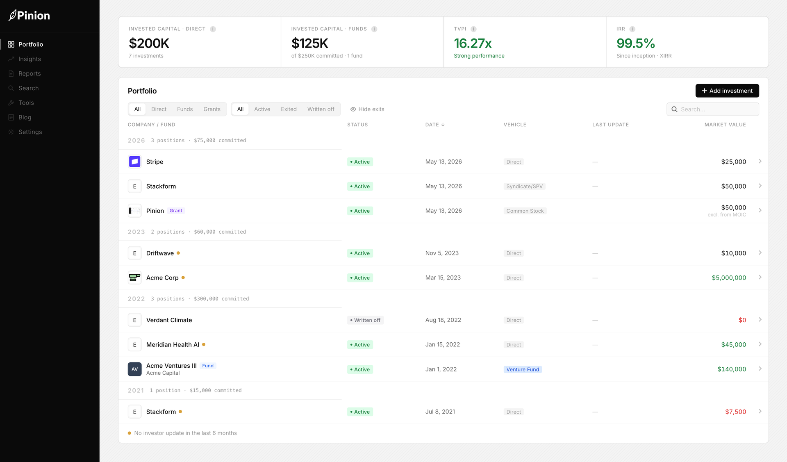Click info icon beside Invested Capital Direct
This screenshot has width=787, height=462.
[213, 29]
